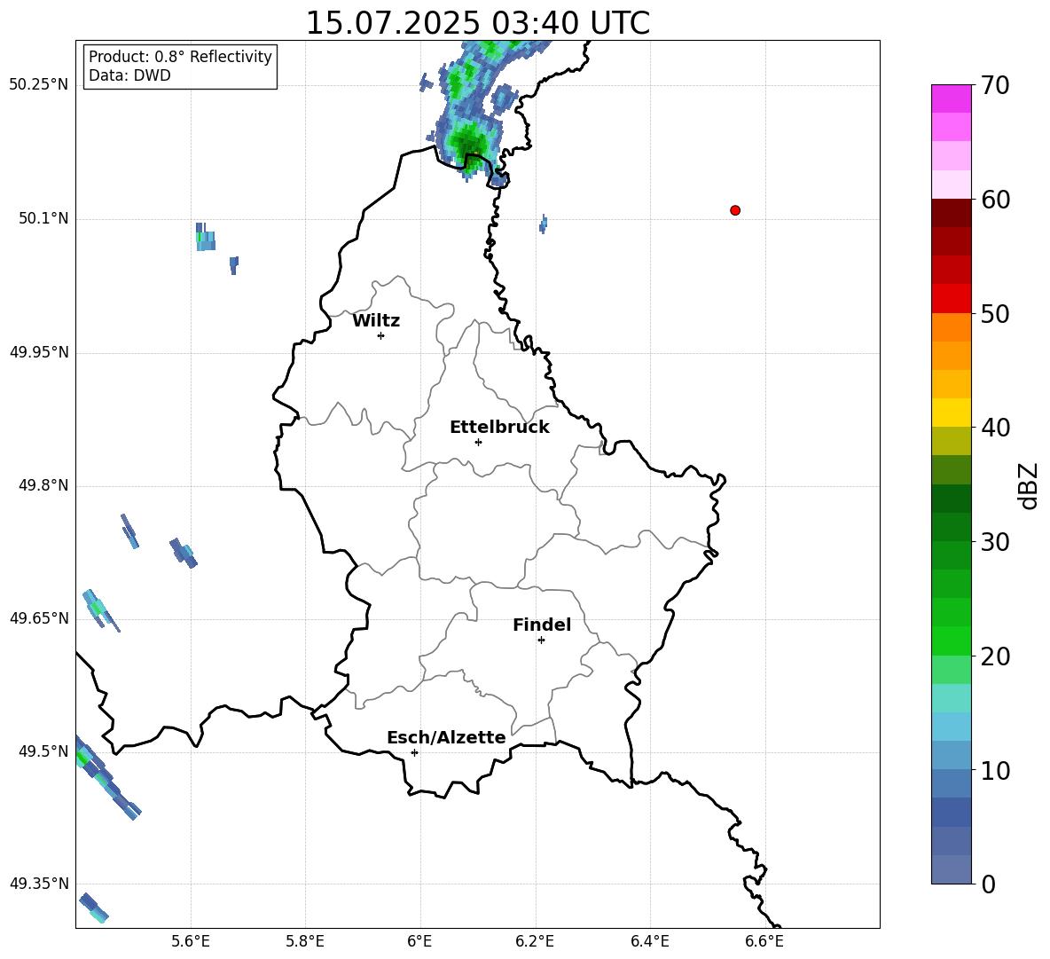Click the title 15.07.2025 03:40 UTC
The image size is (1050, 959).
click(x=477, y=23)
